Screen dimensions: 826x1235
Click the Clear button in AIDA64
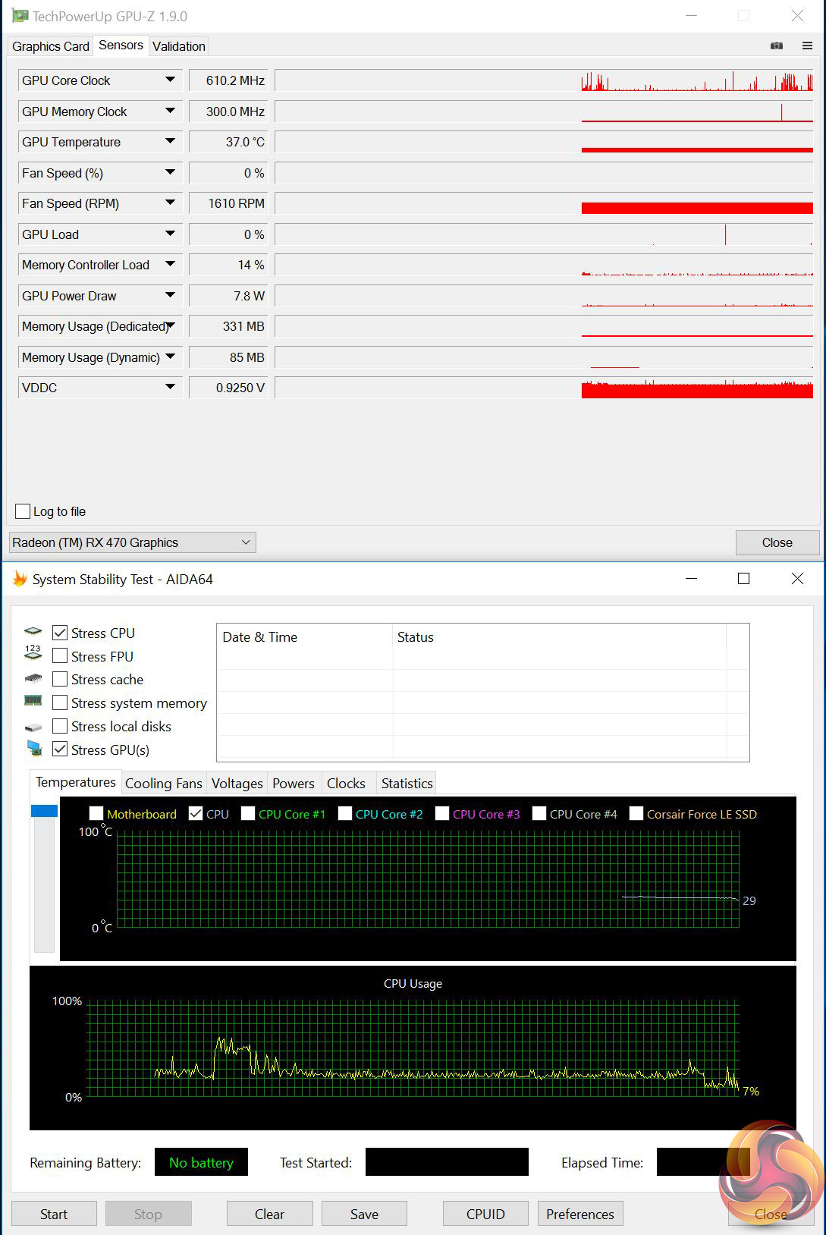269,1214
